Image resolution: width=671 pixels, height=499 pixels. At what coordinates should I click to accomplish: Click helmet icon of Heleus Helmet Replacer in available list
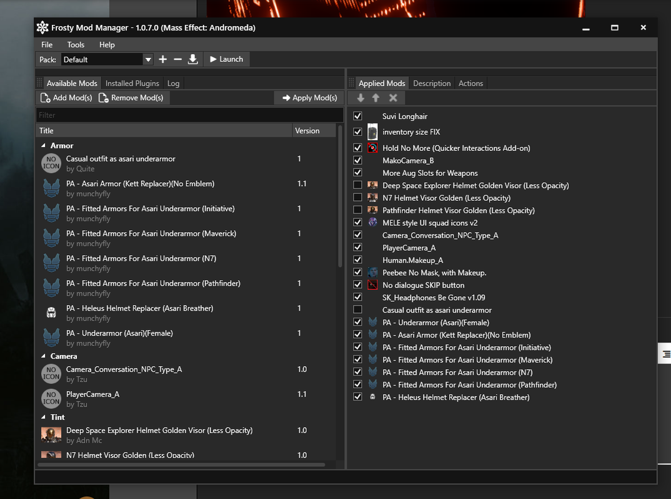51,312
